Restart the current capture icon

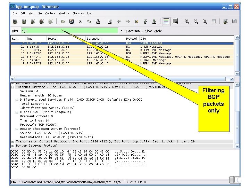pos(50,22)
